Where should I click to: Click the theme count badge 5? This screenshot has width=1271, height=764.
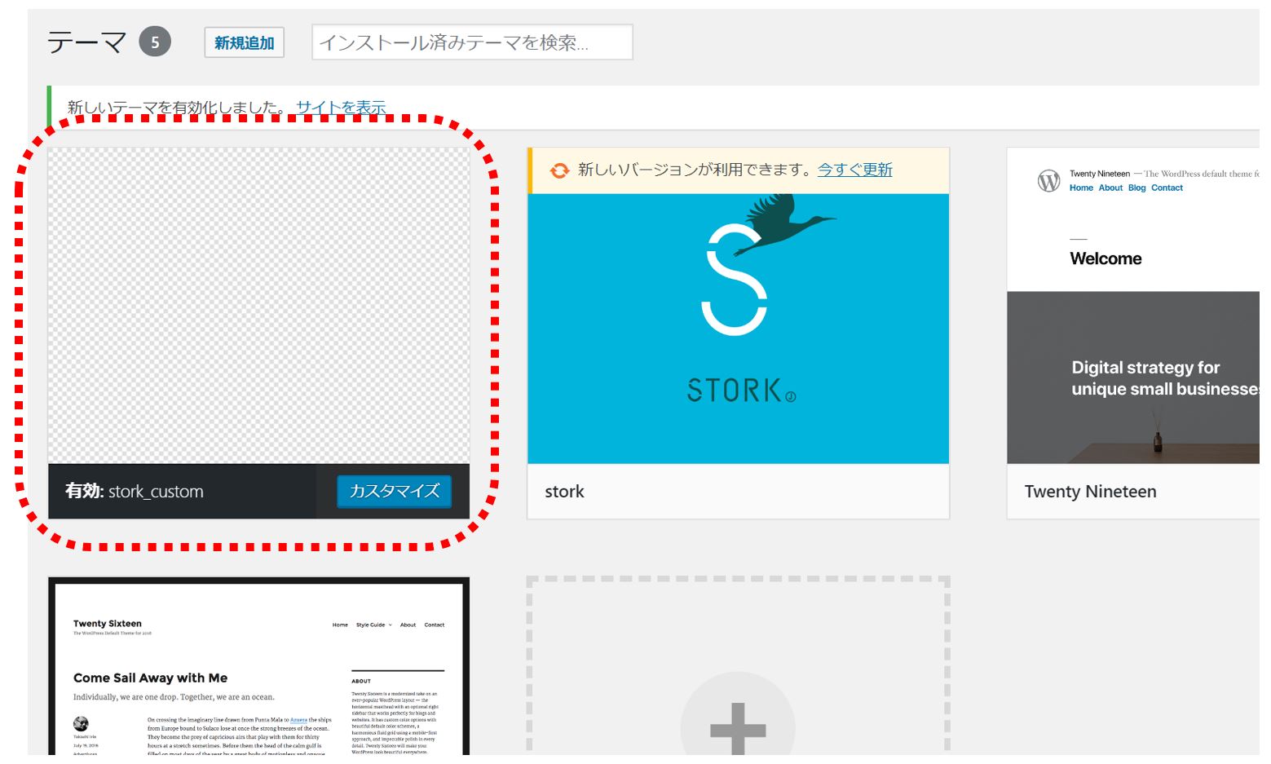[155, 42]
